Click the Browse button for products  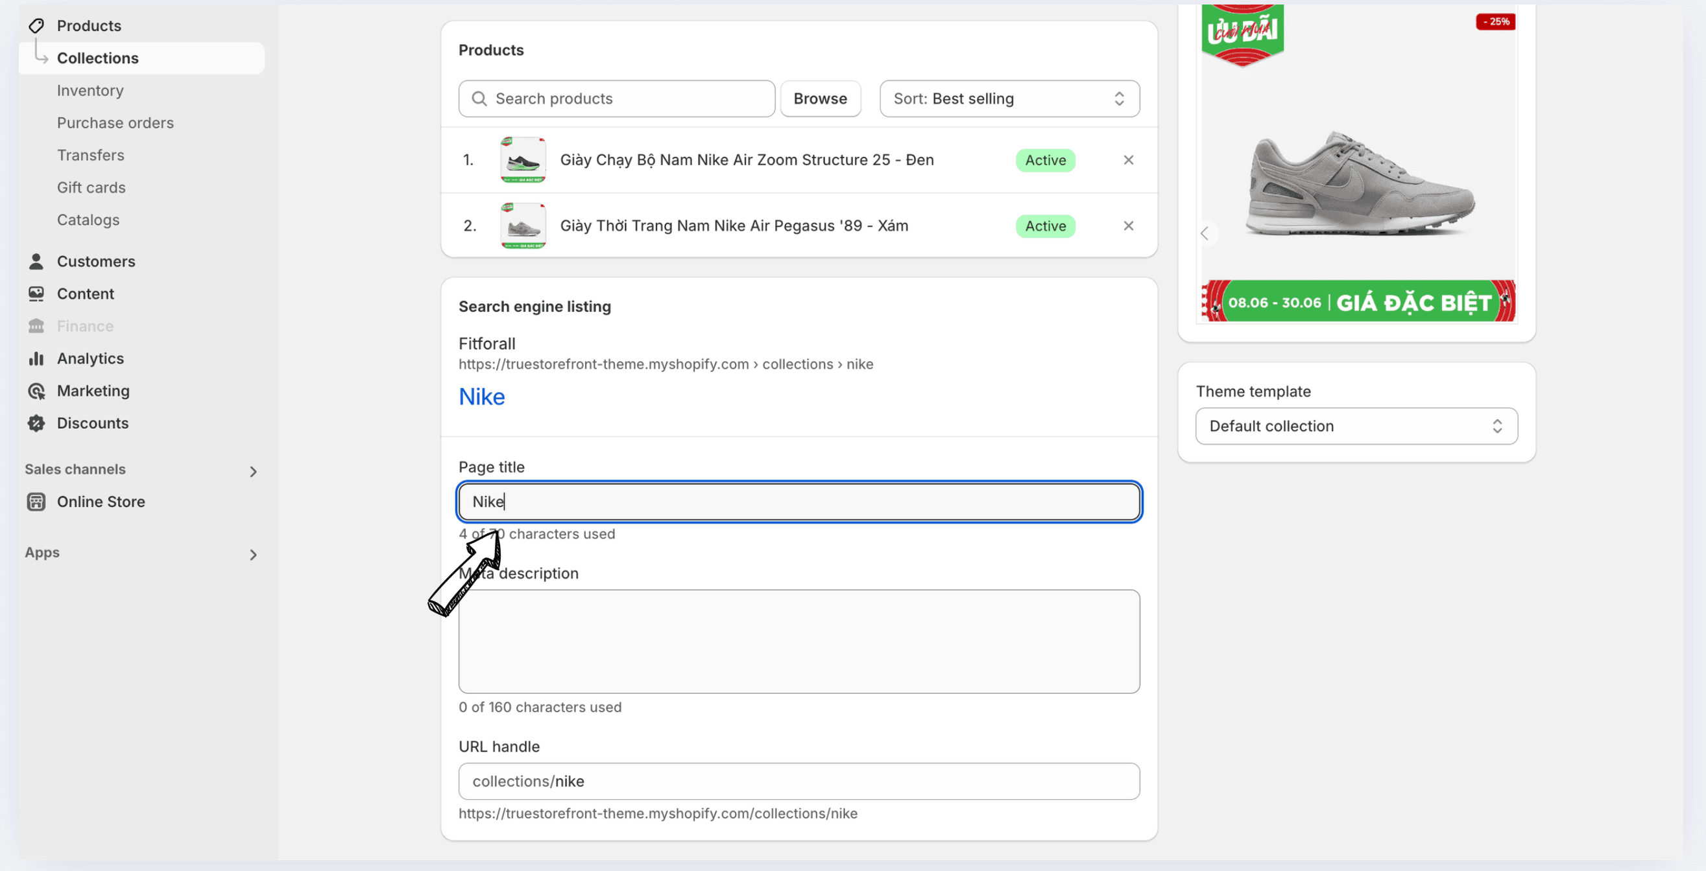click(820, 98)
